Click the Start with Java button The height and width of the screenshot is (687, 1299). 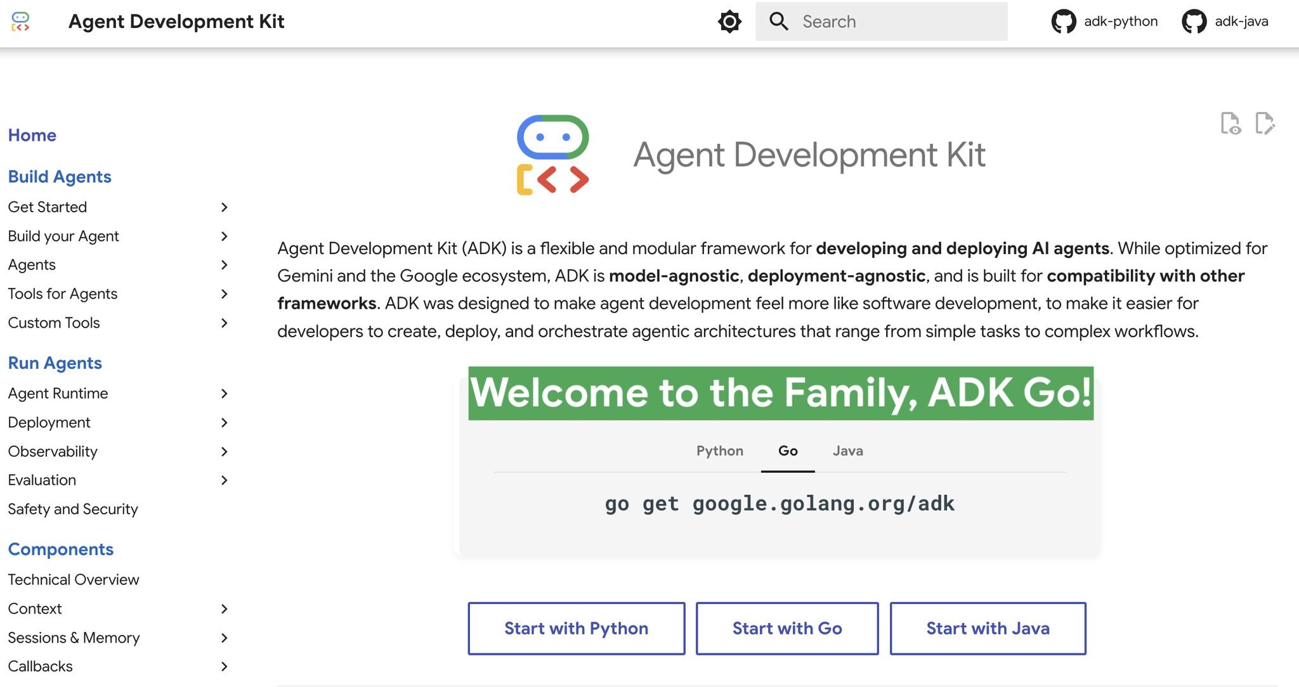coord(988,628)
